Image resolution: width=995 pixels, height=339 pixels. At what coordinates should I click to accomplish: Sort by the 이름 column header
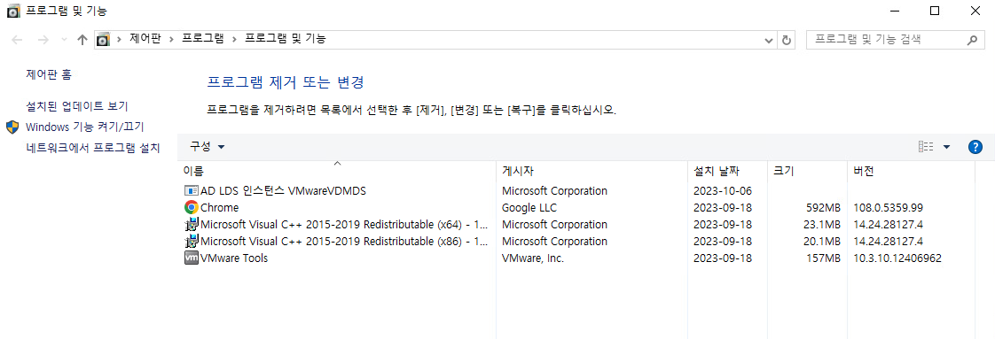pos(338,171)
